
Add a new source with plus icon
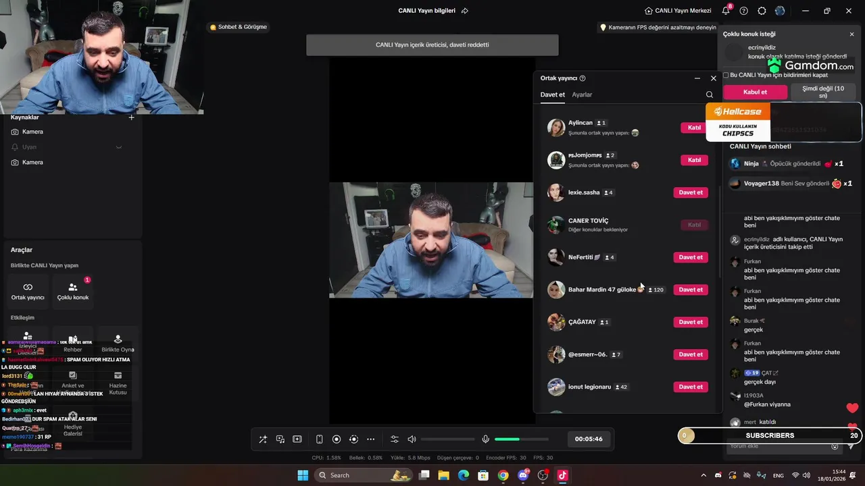click(x=132, y=117)
